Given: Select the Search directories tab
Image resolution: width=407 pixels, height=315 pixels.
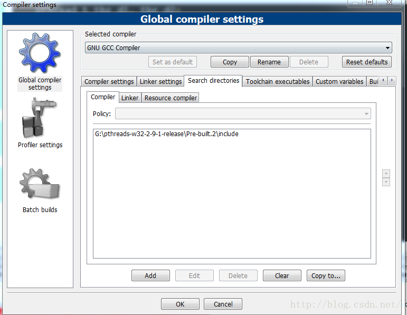Looking at the screenshot, I should 213,81.
